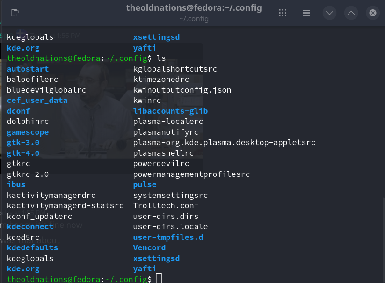Click the gamescope directory
This screenshot has height=283, width=385.
point(28,132)
